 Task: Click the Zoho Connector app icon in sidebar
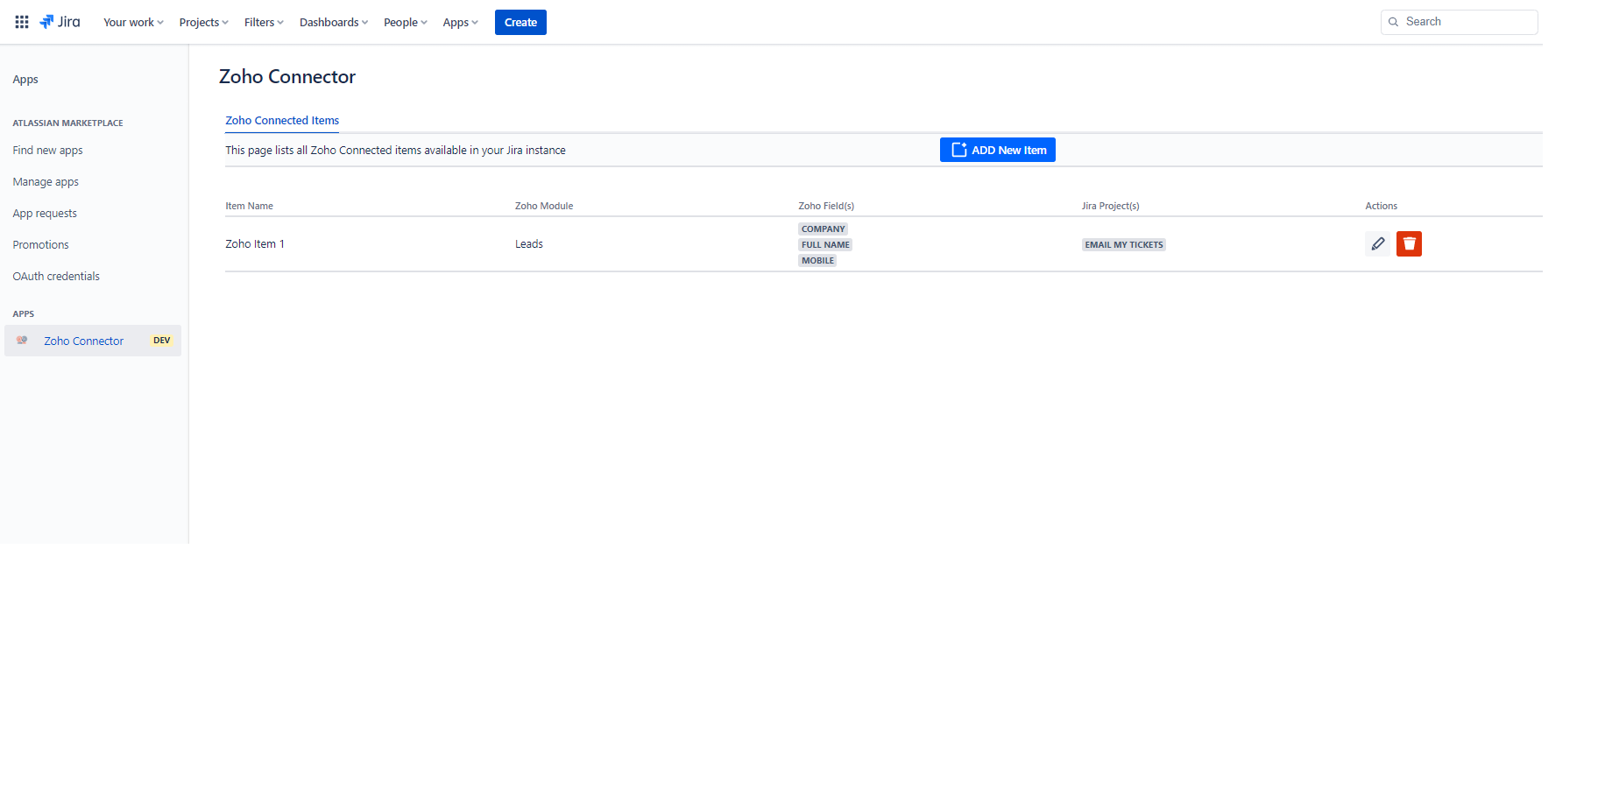(x=22, y=341)
